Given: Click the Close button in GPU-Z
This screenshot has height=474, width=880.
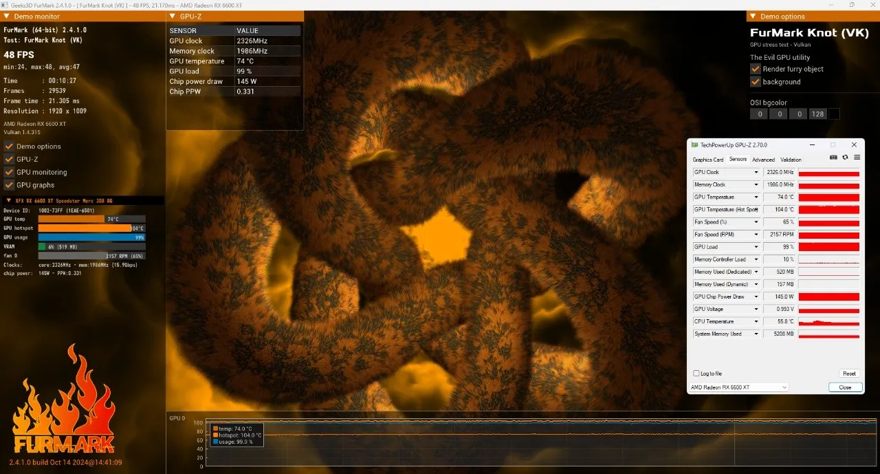Looking at the screenshot, I should pyautogui.click(x=845, y=387).
